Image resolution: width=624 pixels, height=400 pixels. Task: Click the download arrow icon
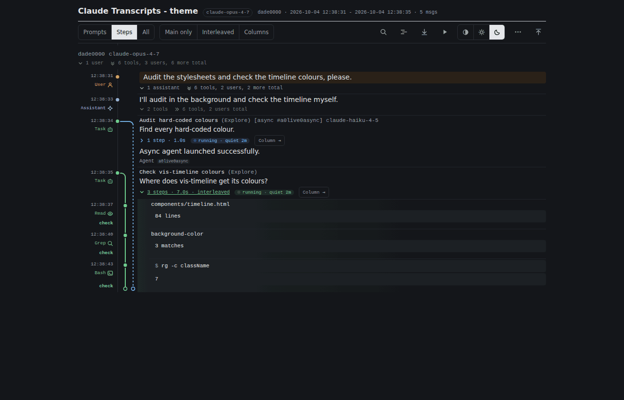(424, 32)
